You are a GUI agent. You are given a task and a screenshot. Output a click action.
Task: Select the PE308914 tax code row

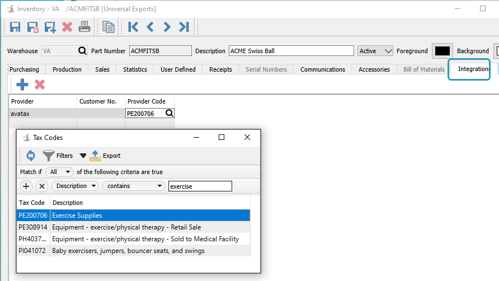point(133,227)
